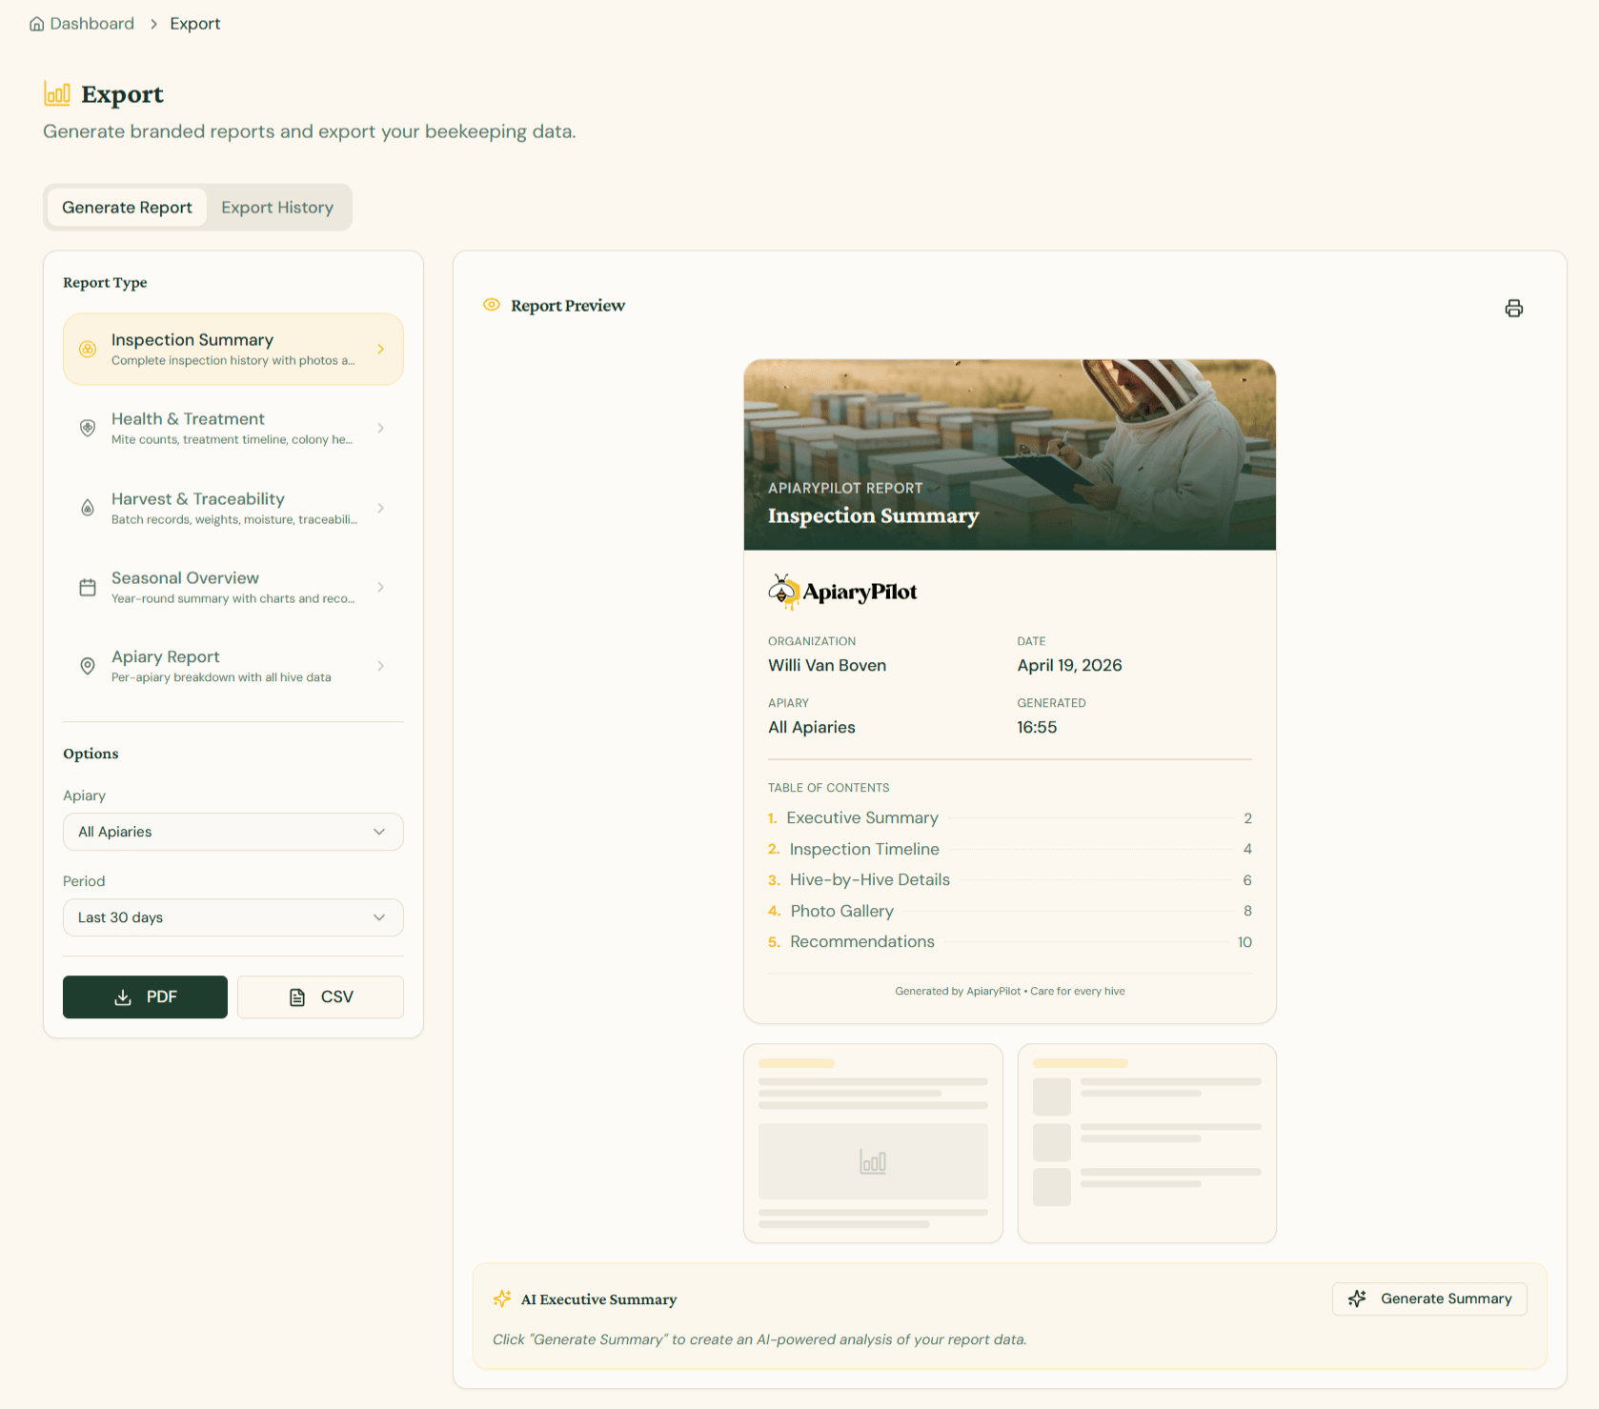Screen dimensions: 1599x1409
Task: Click the sparkle icon beside AI Executive Summary
Action: point(502,1298)
